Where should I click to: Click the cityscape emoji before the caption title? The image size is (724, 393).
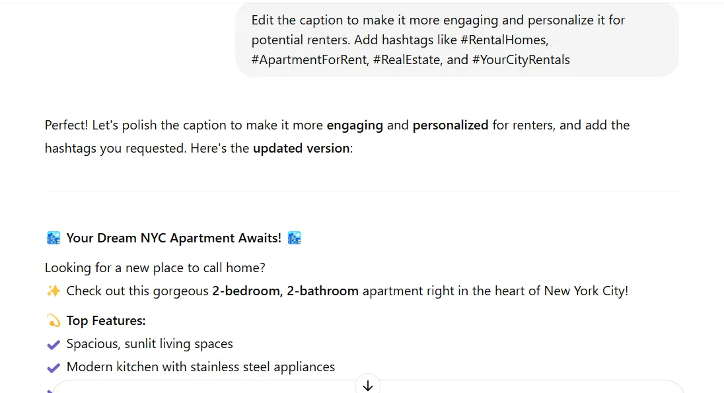point(54,238)
